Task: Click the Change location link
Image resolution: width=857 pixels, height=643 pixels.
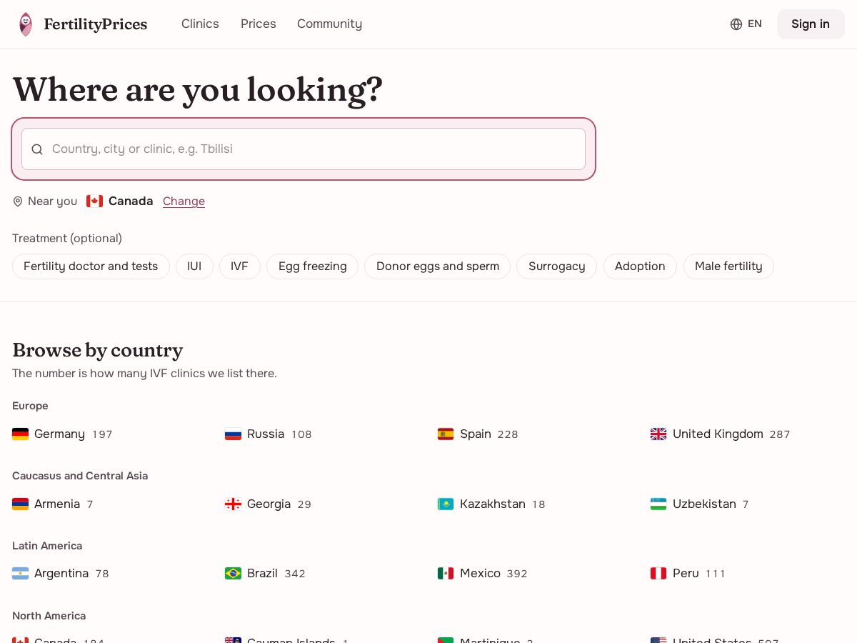Action: tap(184, 201)
